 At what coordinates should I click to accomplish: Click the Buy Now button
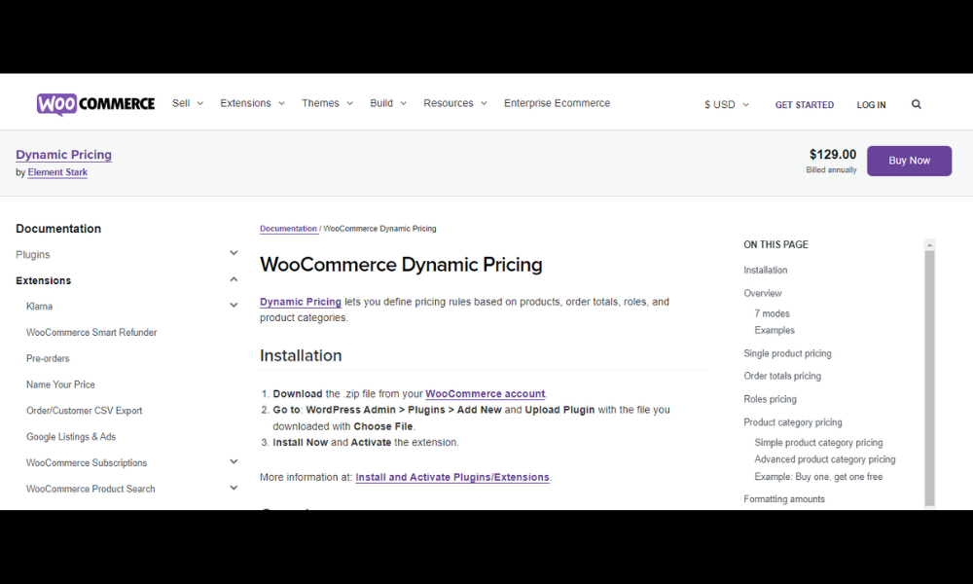(909, 161)
